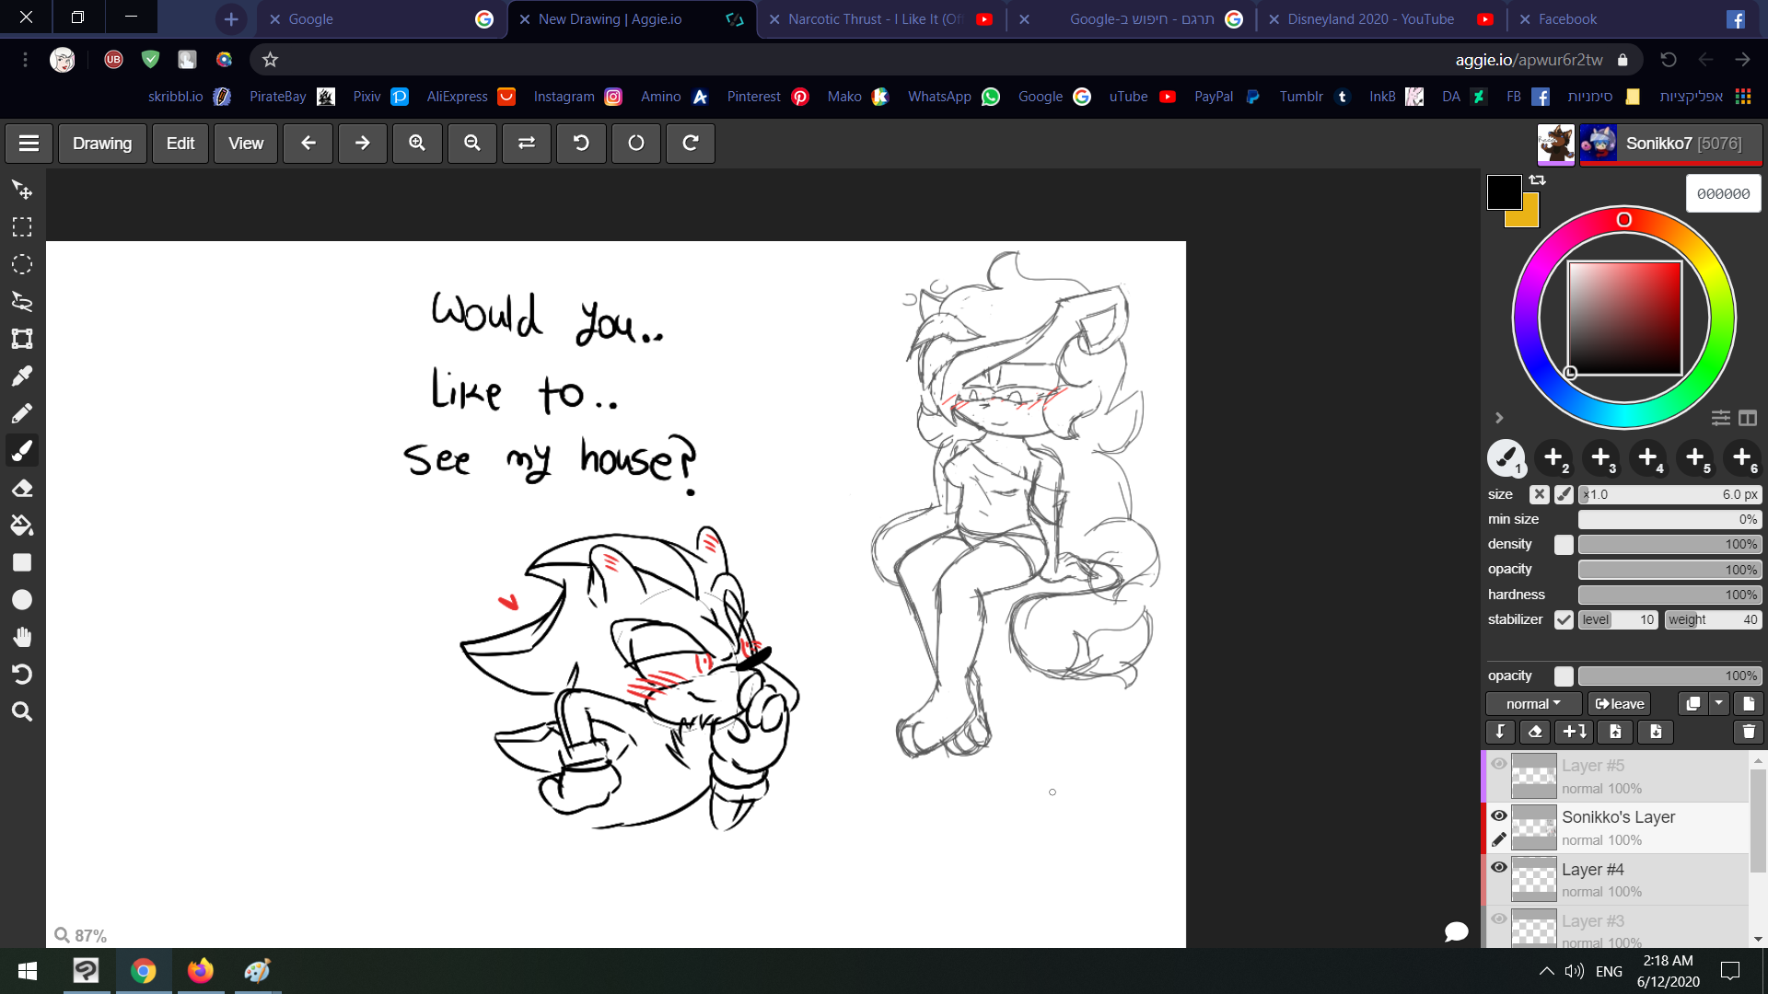Open the Edit menu
The image size is (1768, 994).
(180, 144)
